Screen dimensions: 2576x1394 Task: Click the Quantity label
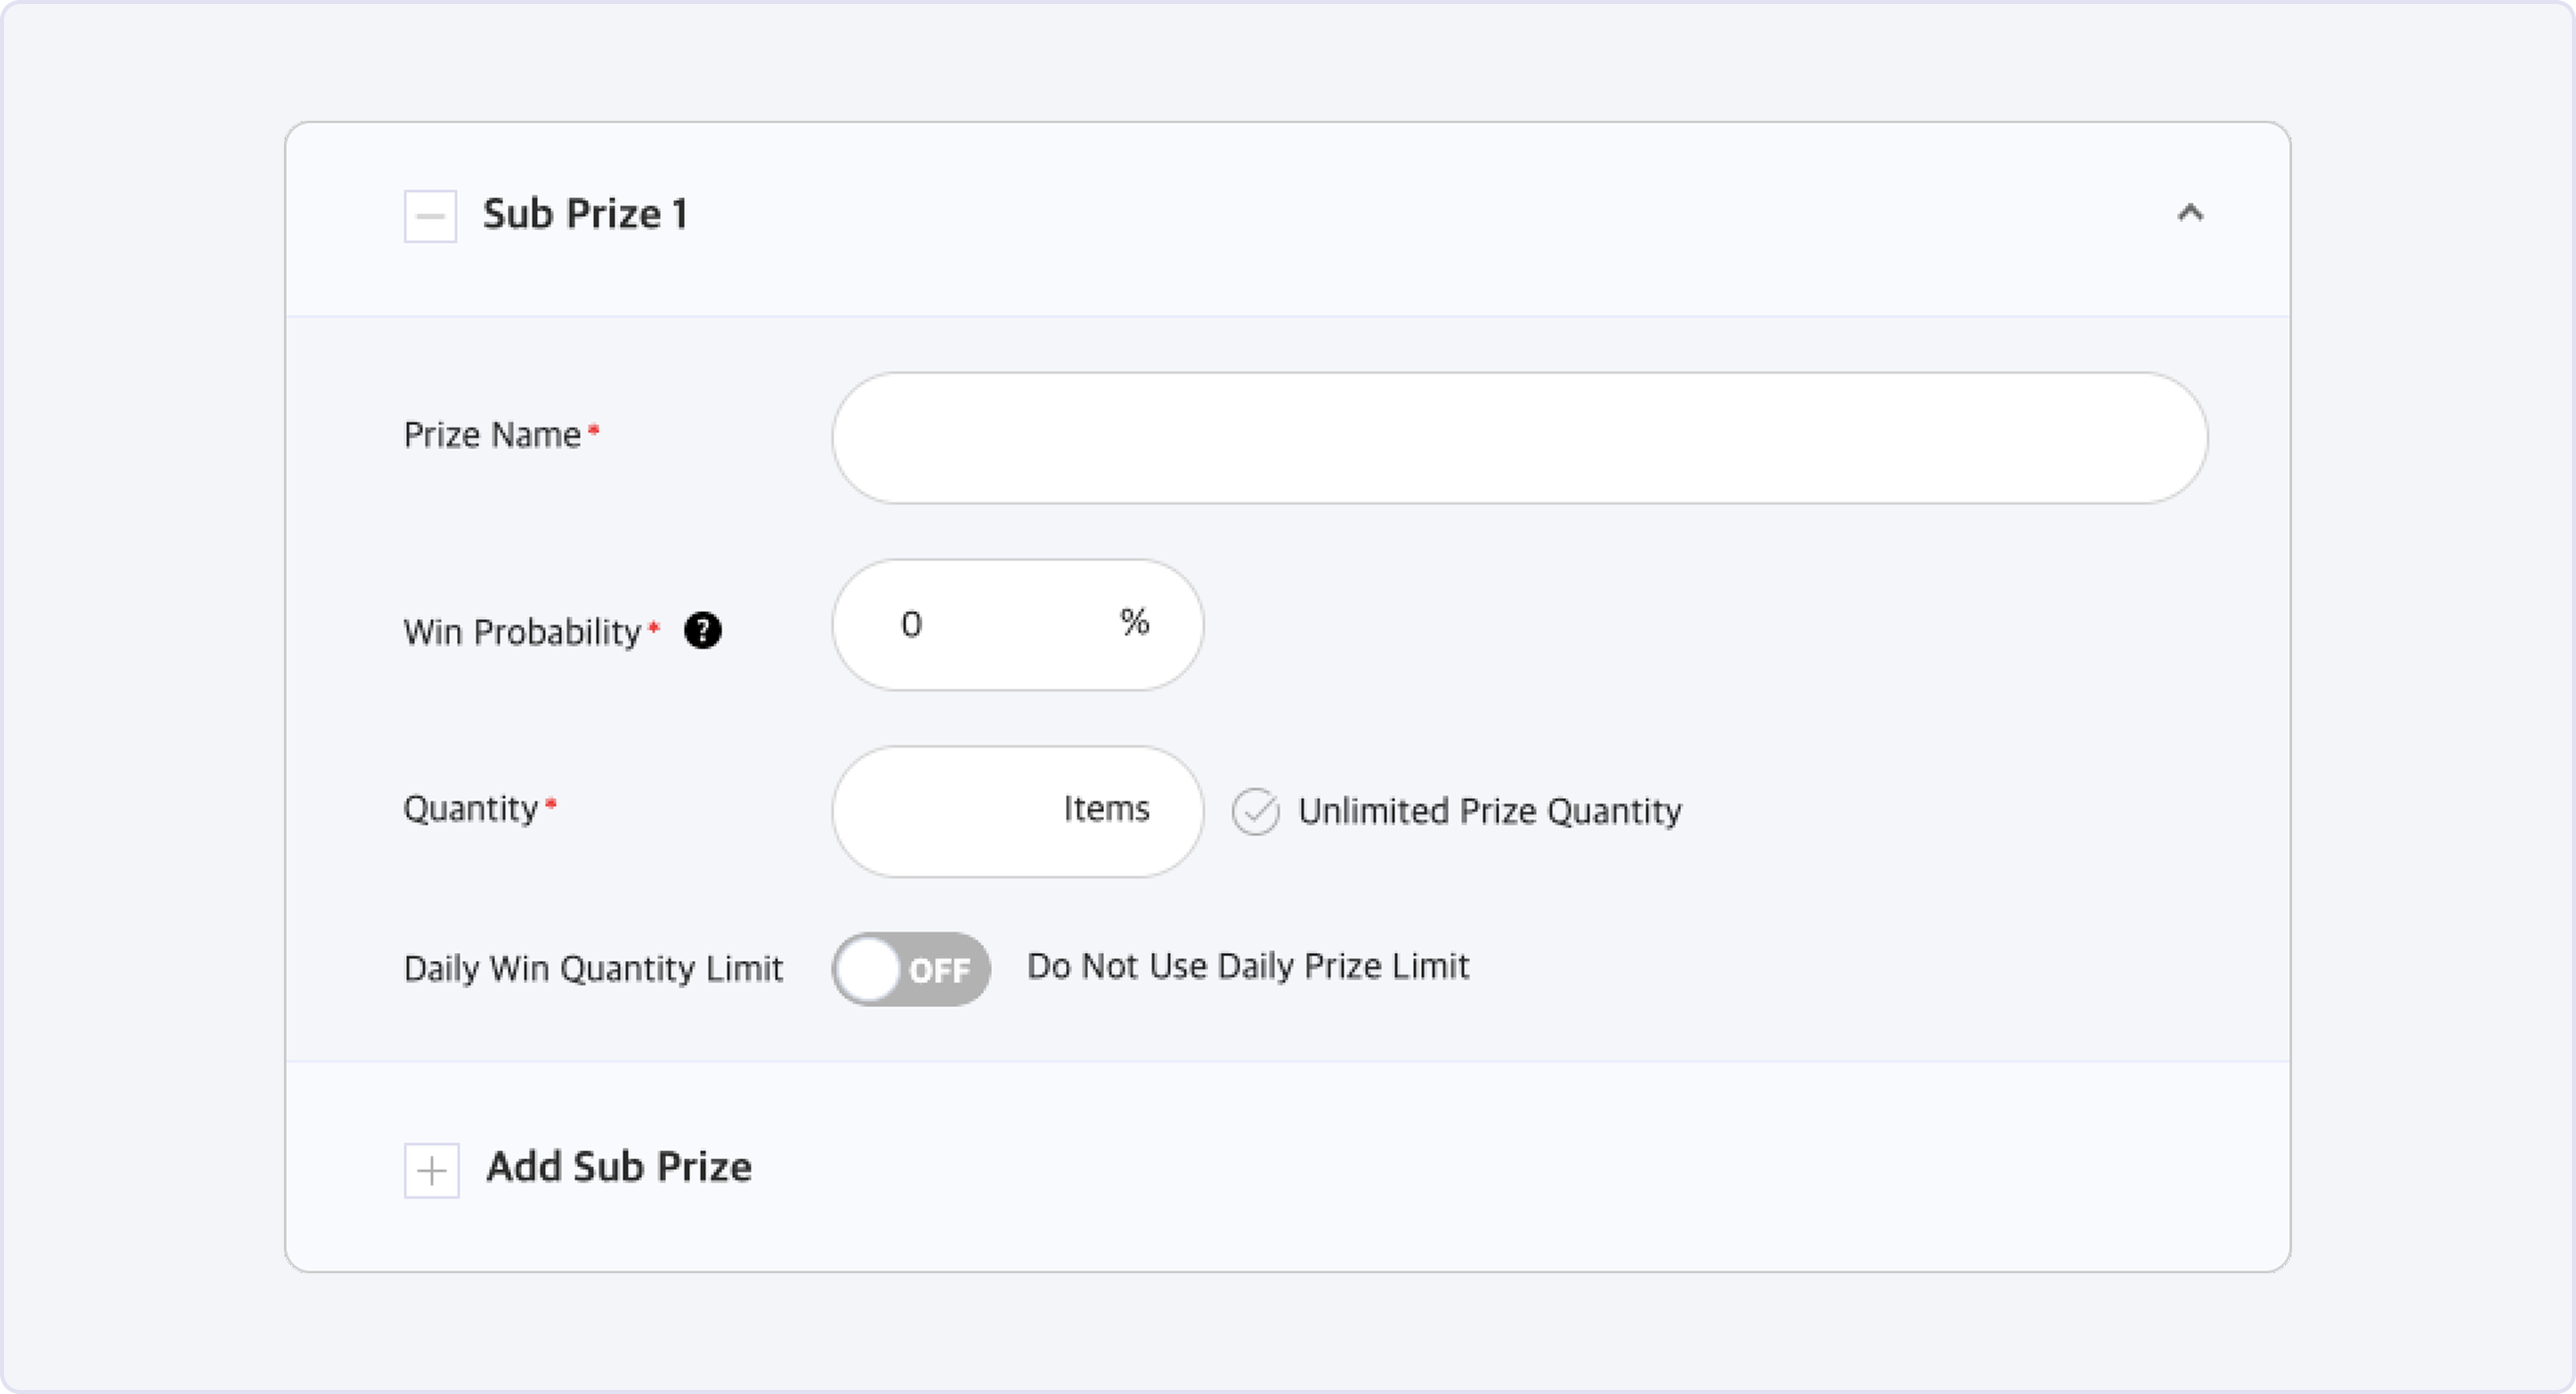[x=470, y=809]
